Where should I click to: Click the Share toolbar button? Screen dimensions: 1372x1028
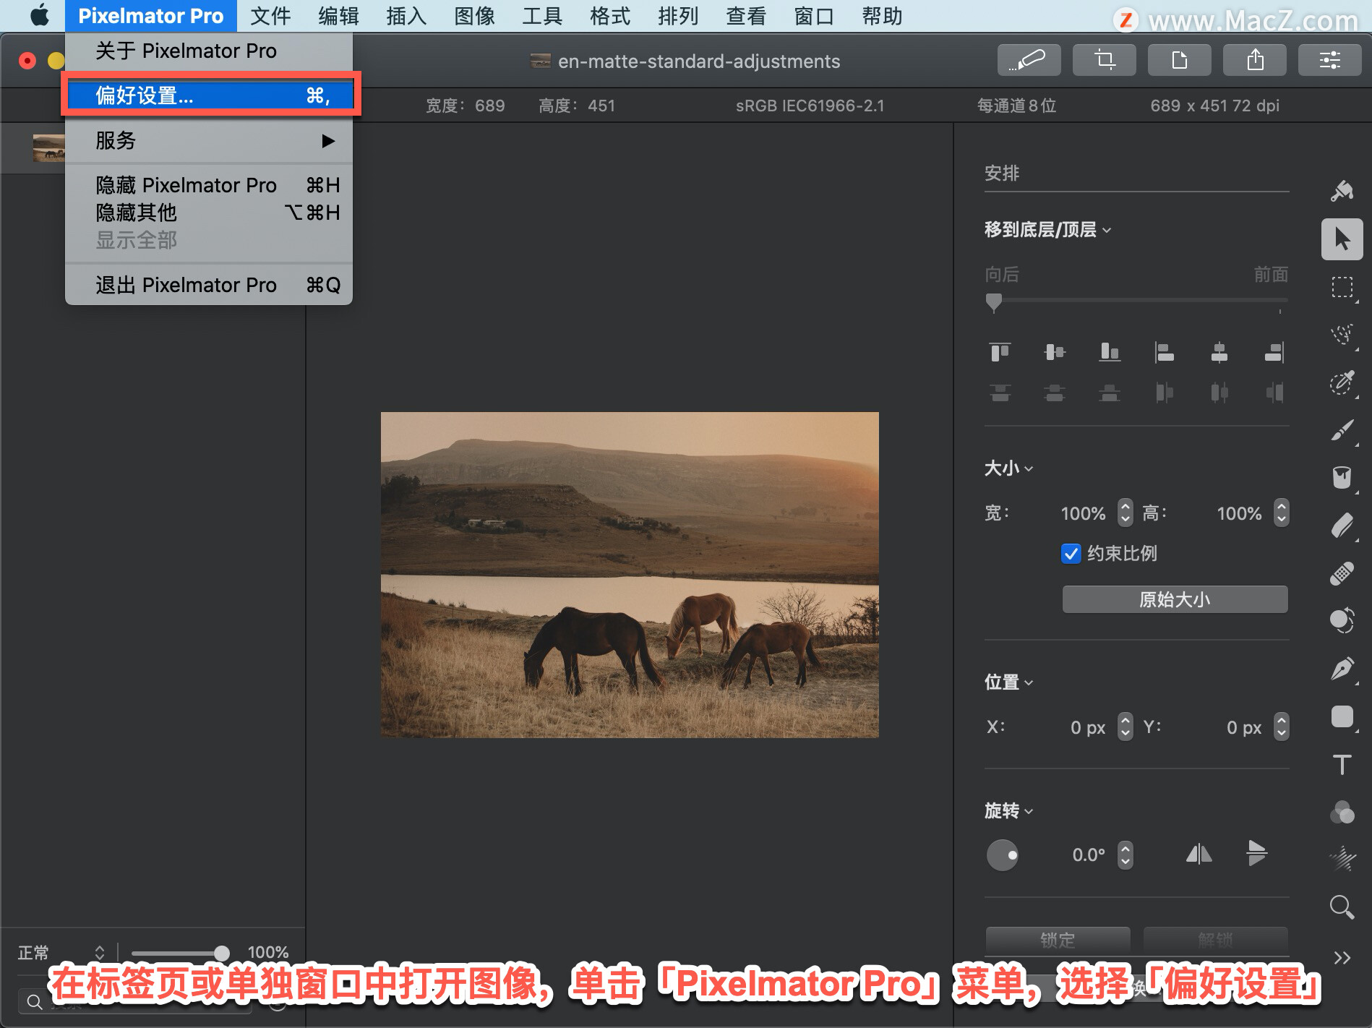(1254, 60)
